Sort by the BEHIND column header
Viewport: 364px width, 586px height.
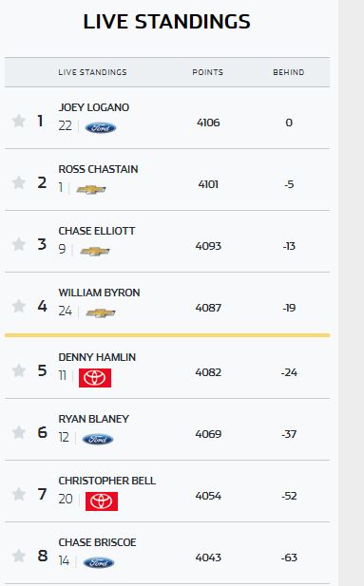(288, 72)
